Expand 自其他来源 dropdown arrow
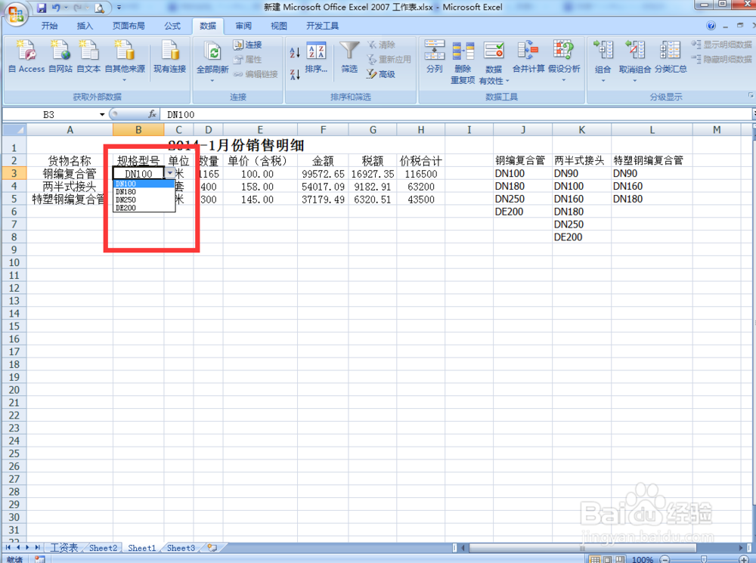This screenshot has width=756, height=563. coord(125,79)
